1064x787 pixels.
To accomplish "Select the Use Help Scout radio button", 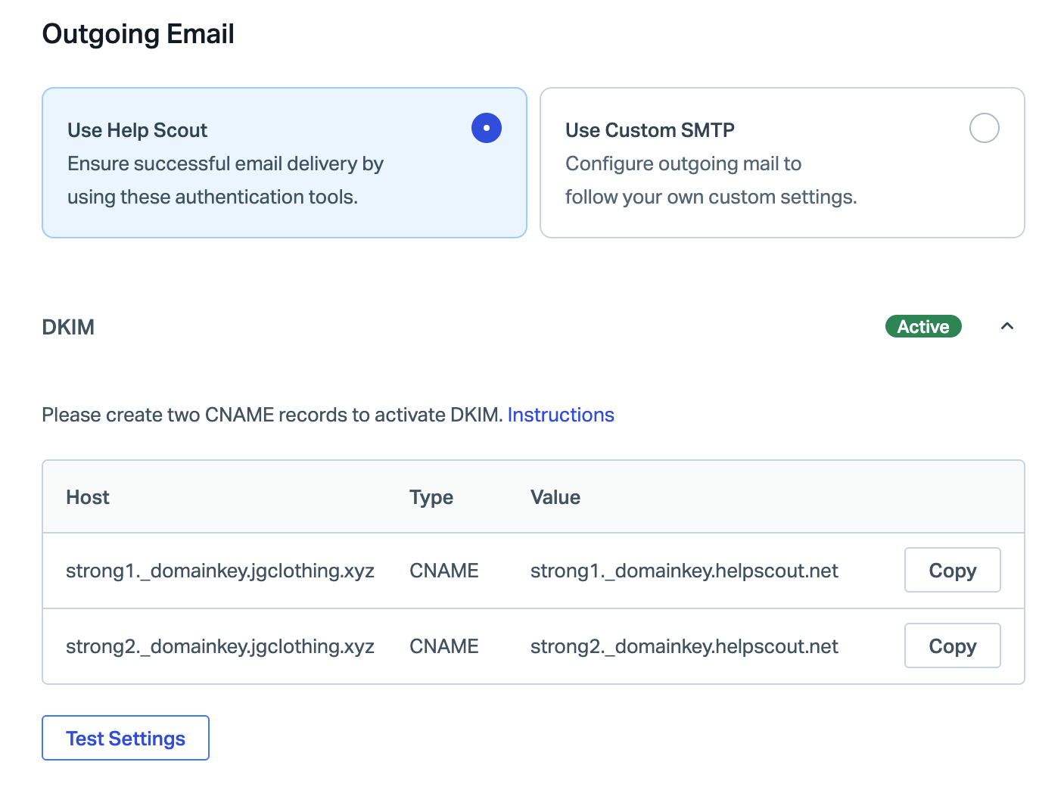I will 487,128.
